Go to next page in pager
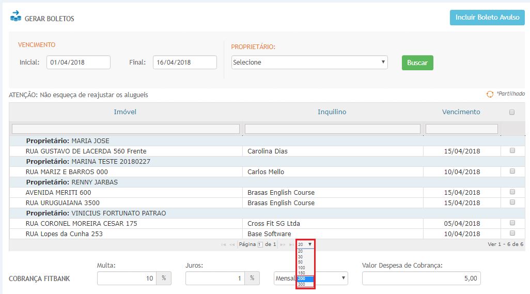Image resolution: width=530 pixels, height=294 pixels. (x=283, y=244)
